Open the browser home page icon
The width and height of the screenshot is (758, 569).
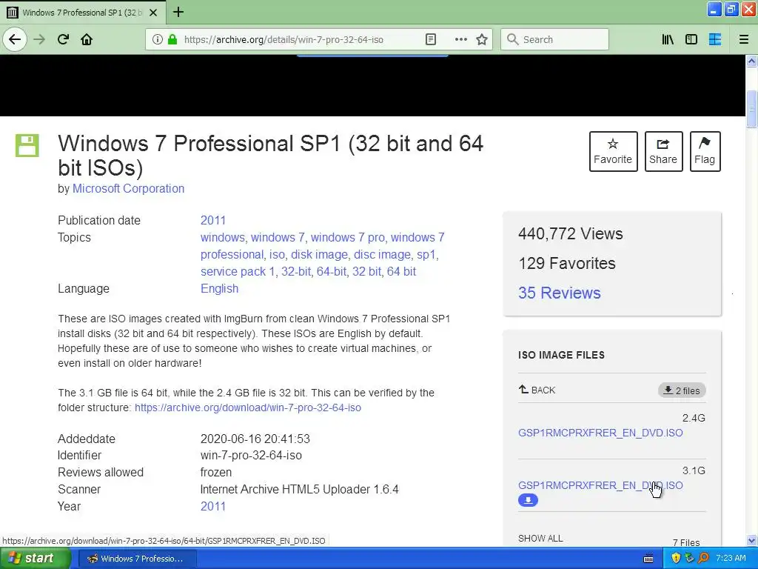87,39
